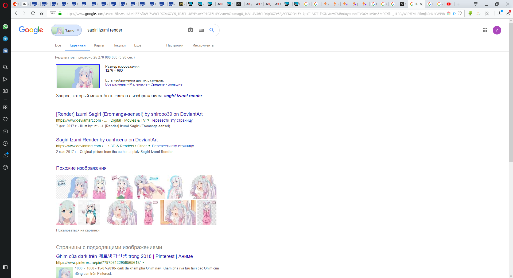This screenshot has height=278, width=513.
Task: Remove the 1.png image chip
Action: tap(78, 30)
